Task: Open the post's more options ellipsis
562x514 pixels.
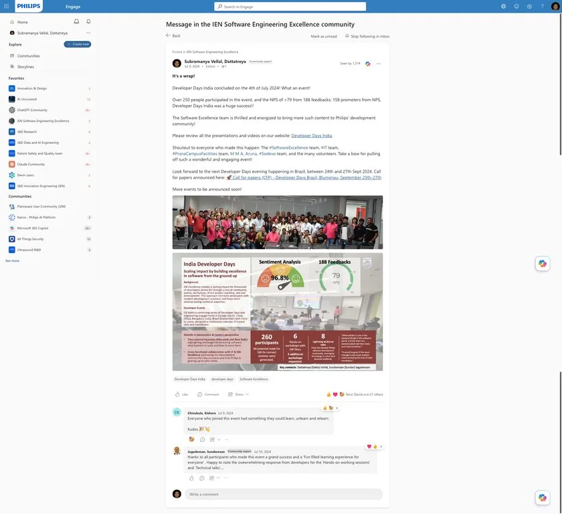Action: click(379, 64)
